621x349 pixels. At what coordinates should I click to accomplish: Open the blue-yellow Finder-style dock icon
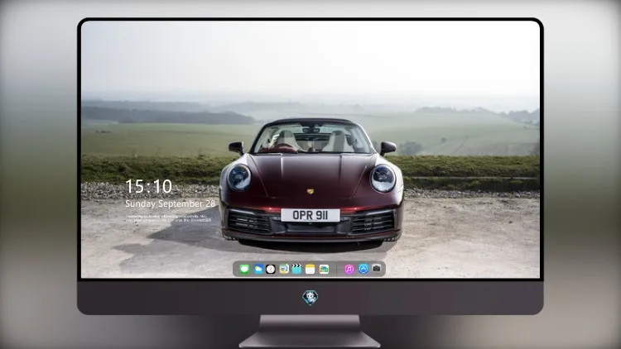[284, 269]
